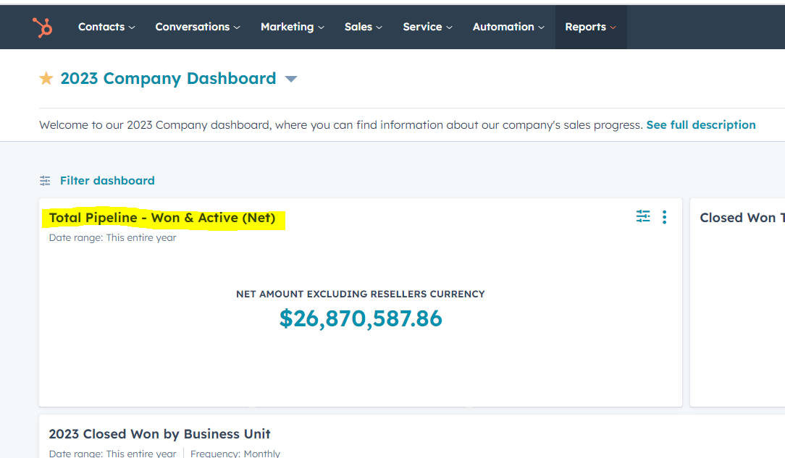Click the See full description link

[700, 125]
